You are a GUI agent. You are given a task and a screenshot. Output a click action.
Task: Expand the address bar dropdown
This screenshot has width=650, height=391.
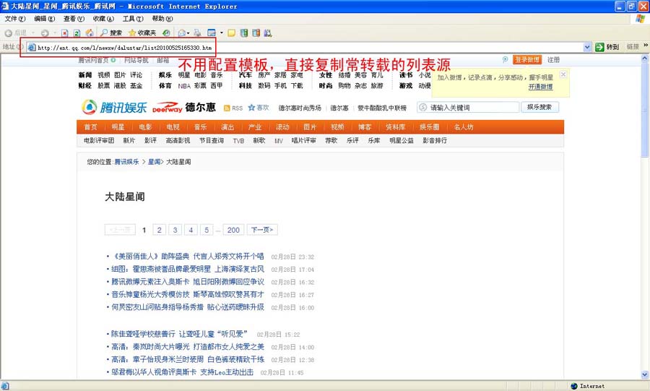coord(587,47)
